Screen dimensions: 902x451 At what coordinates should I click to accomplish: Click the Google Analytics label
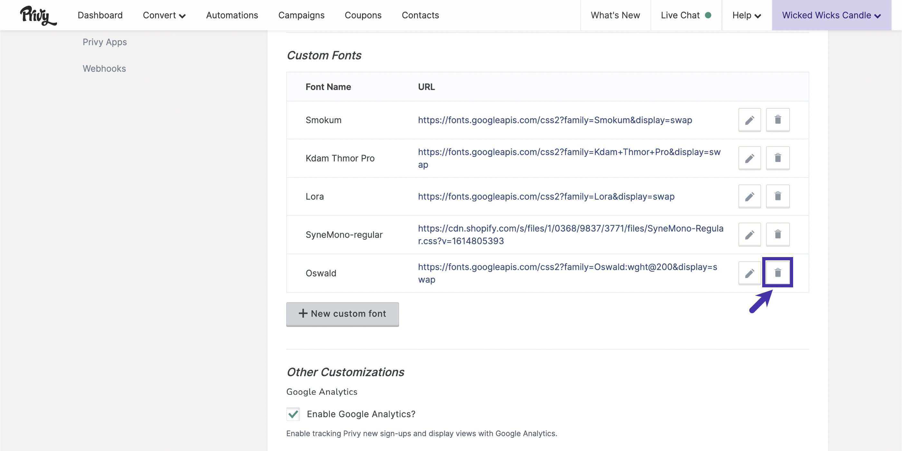click(x=322, y=392)
